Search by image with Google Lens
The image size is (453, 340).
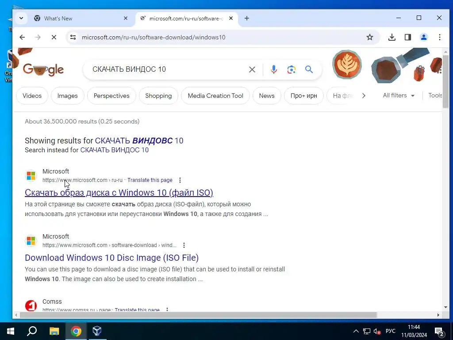(x=291, y=70)
